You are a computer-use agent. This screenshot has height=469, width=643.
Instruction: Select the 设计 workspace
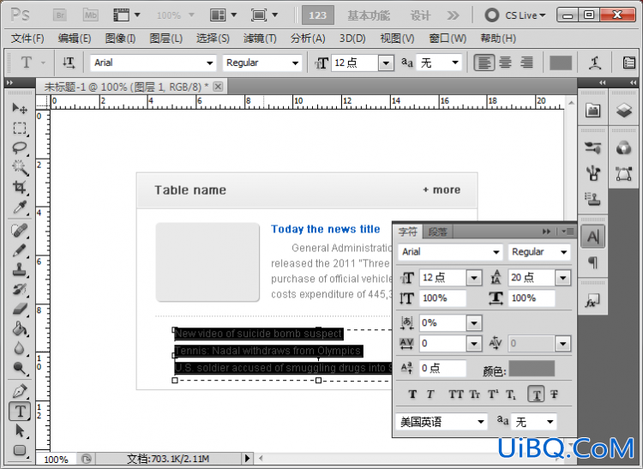pos(420,15)
